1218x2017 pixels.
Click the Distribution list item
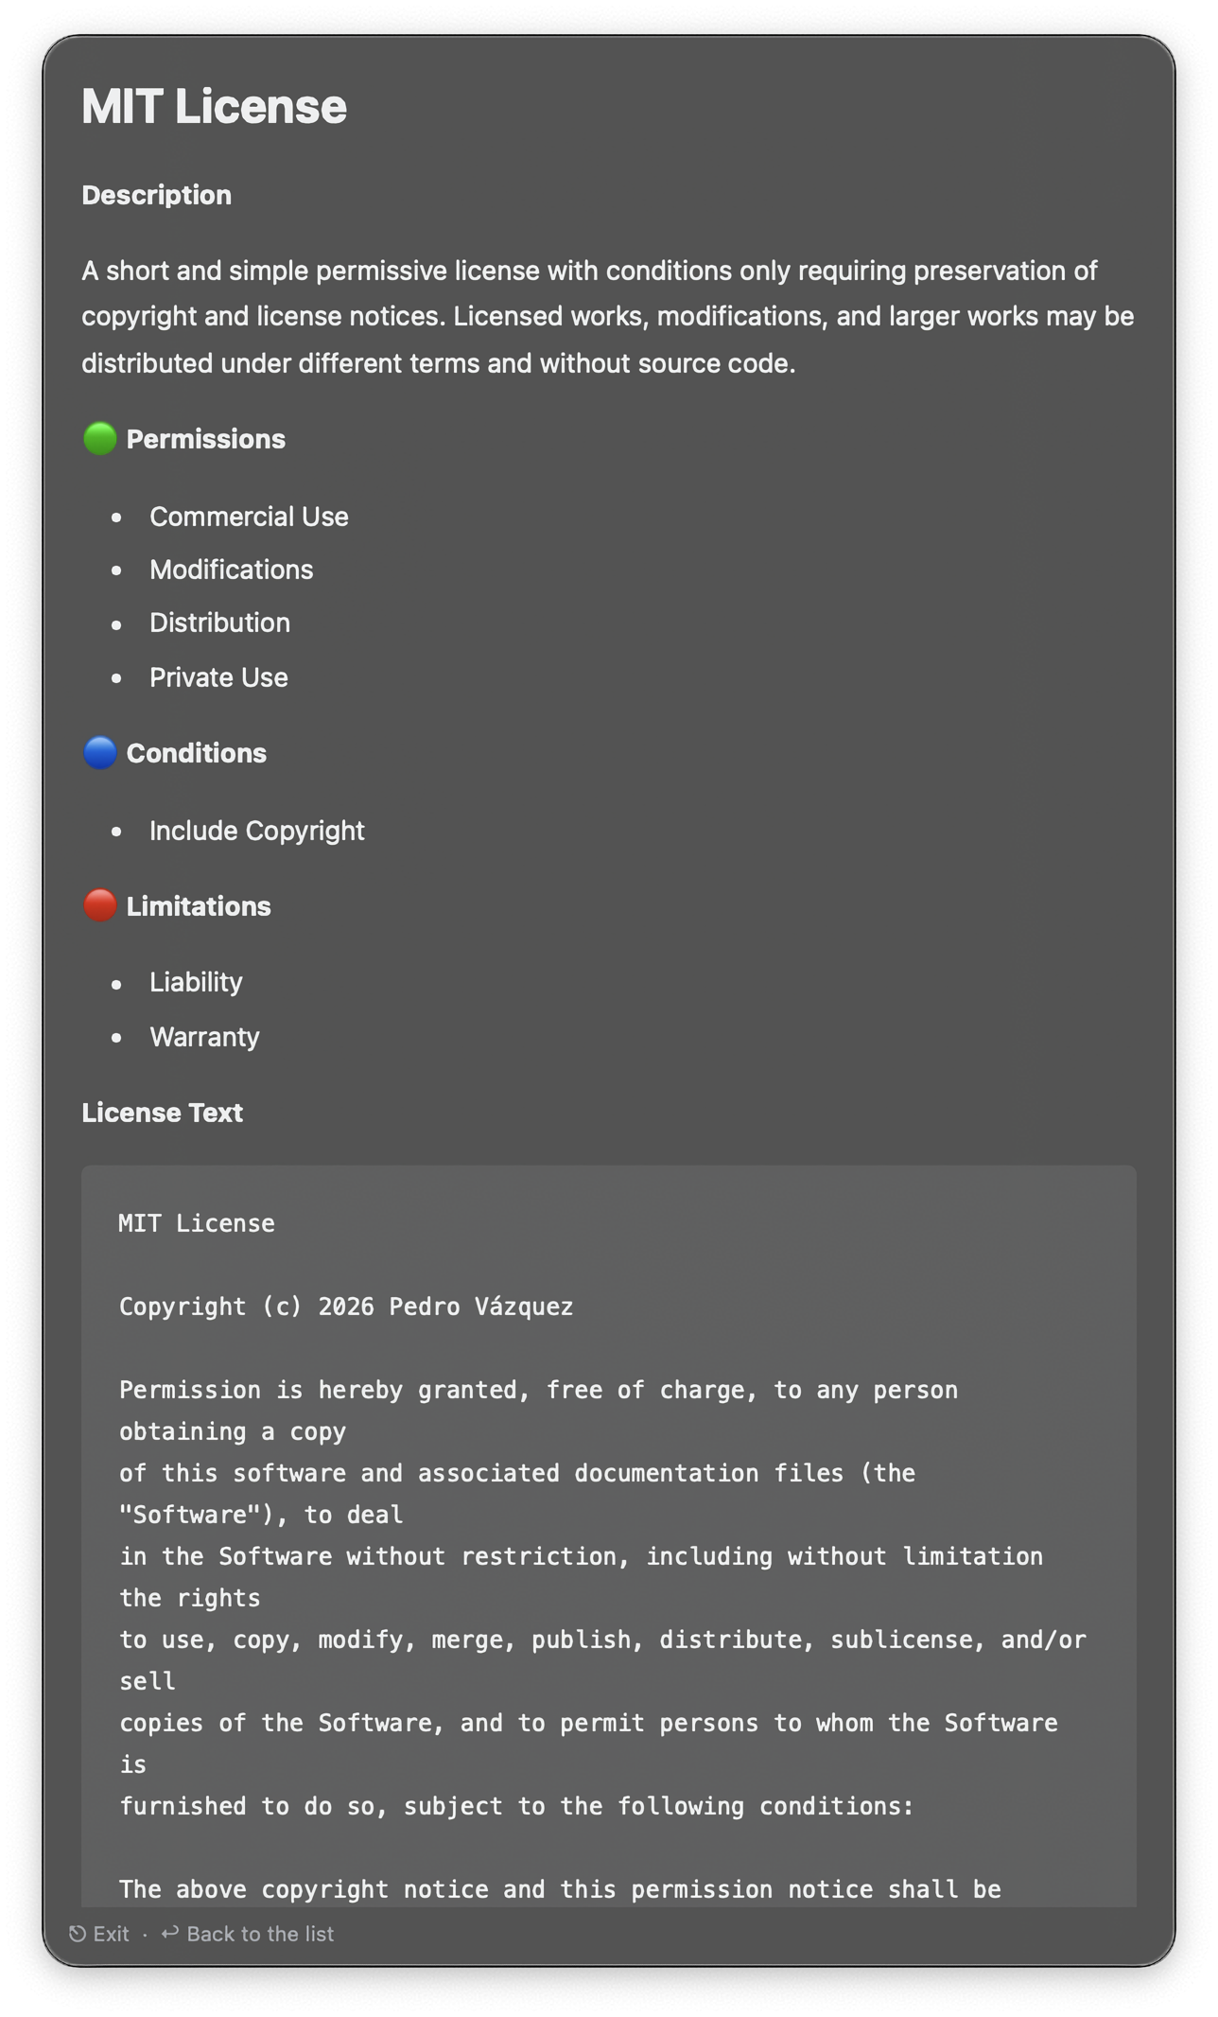click(x=220, y=623)
